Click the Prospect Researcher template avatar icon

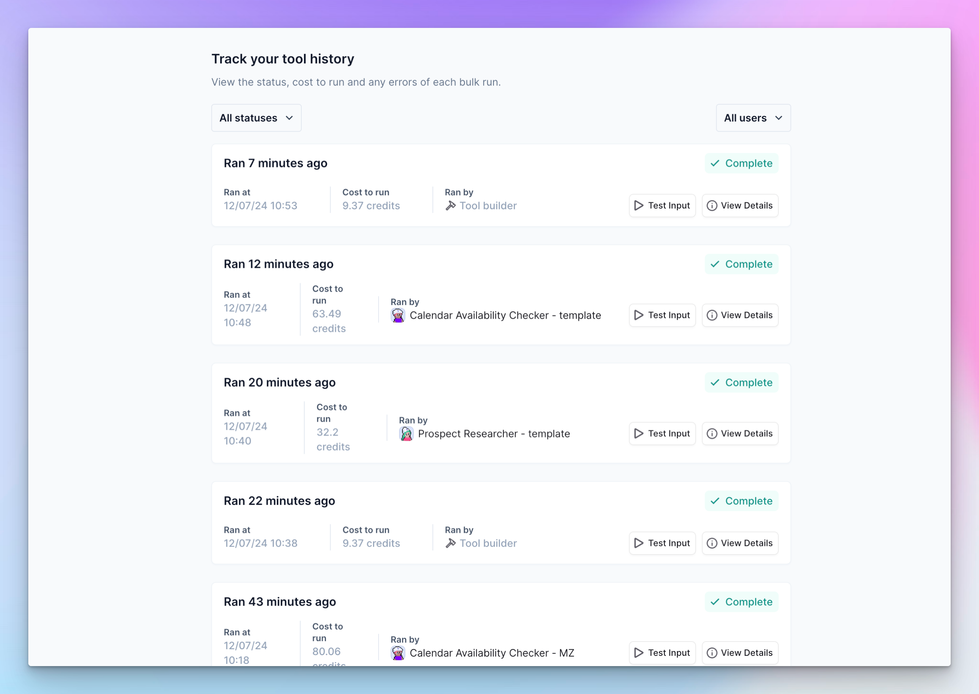click(x=406, y=433)
